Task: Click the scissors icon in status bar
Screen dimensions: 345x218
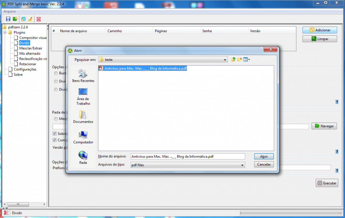Action: coord(6,213)
